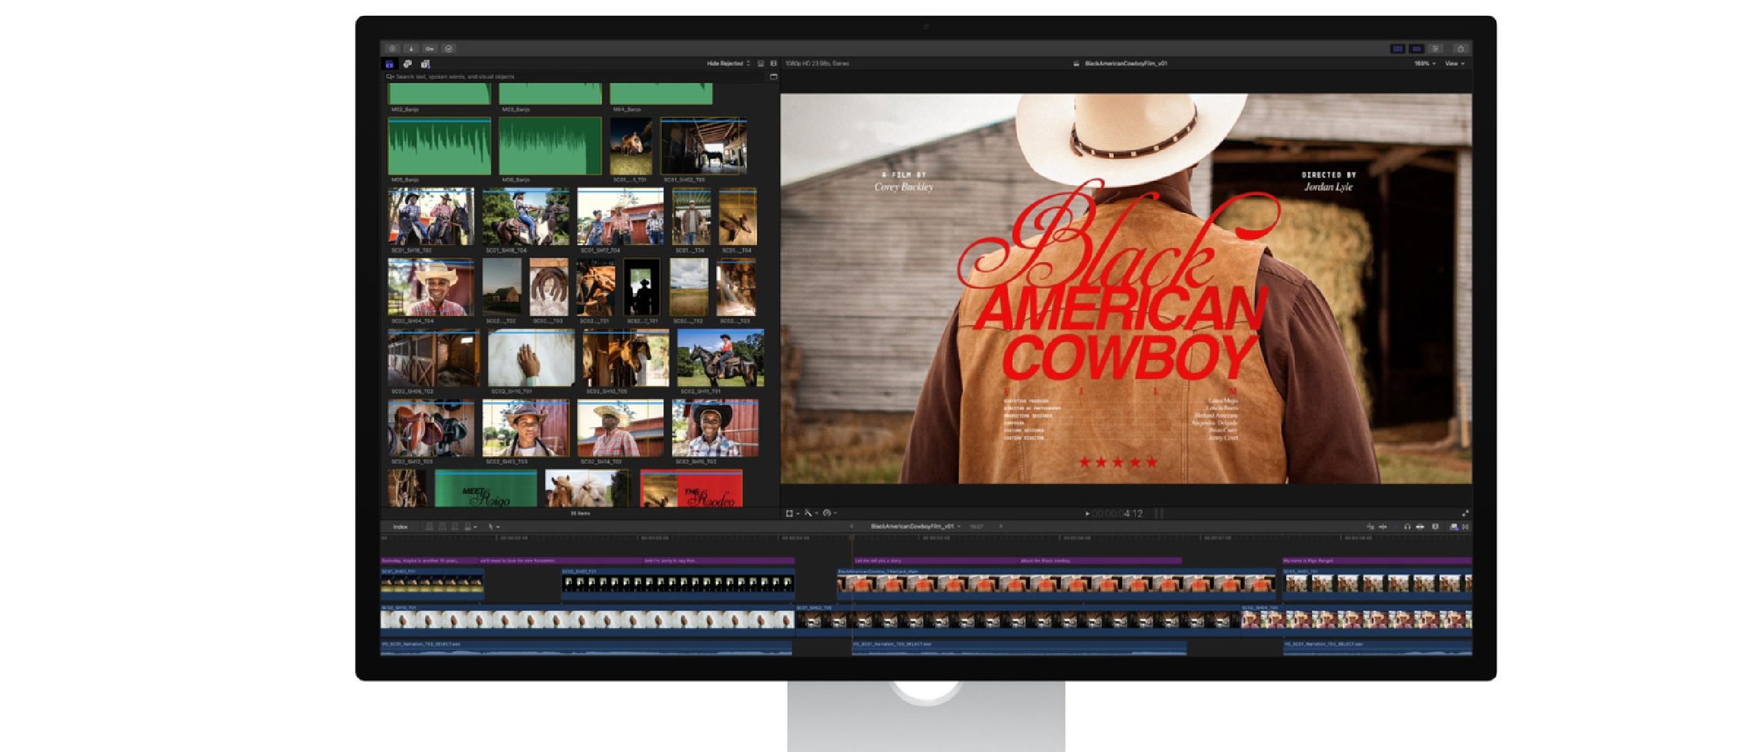Viewport: 1755px width, 752px height.
Task: Expand the Tools pop-up menu arrow
Action: coord(499,527)
